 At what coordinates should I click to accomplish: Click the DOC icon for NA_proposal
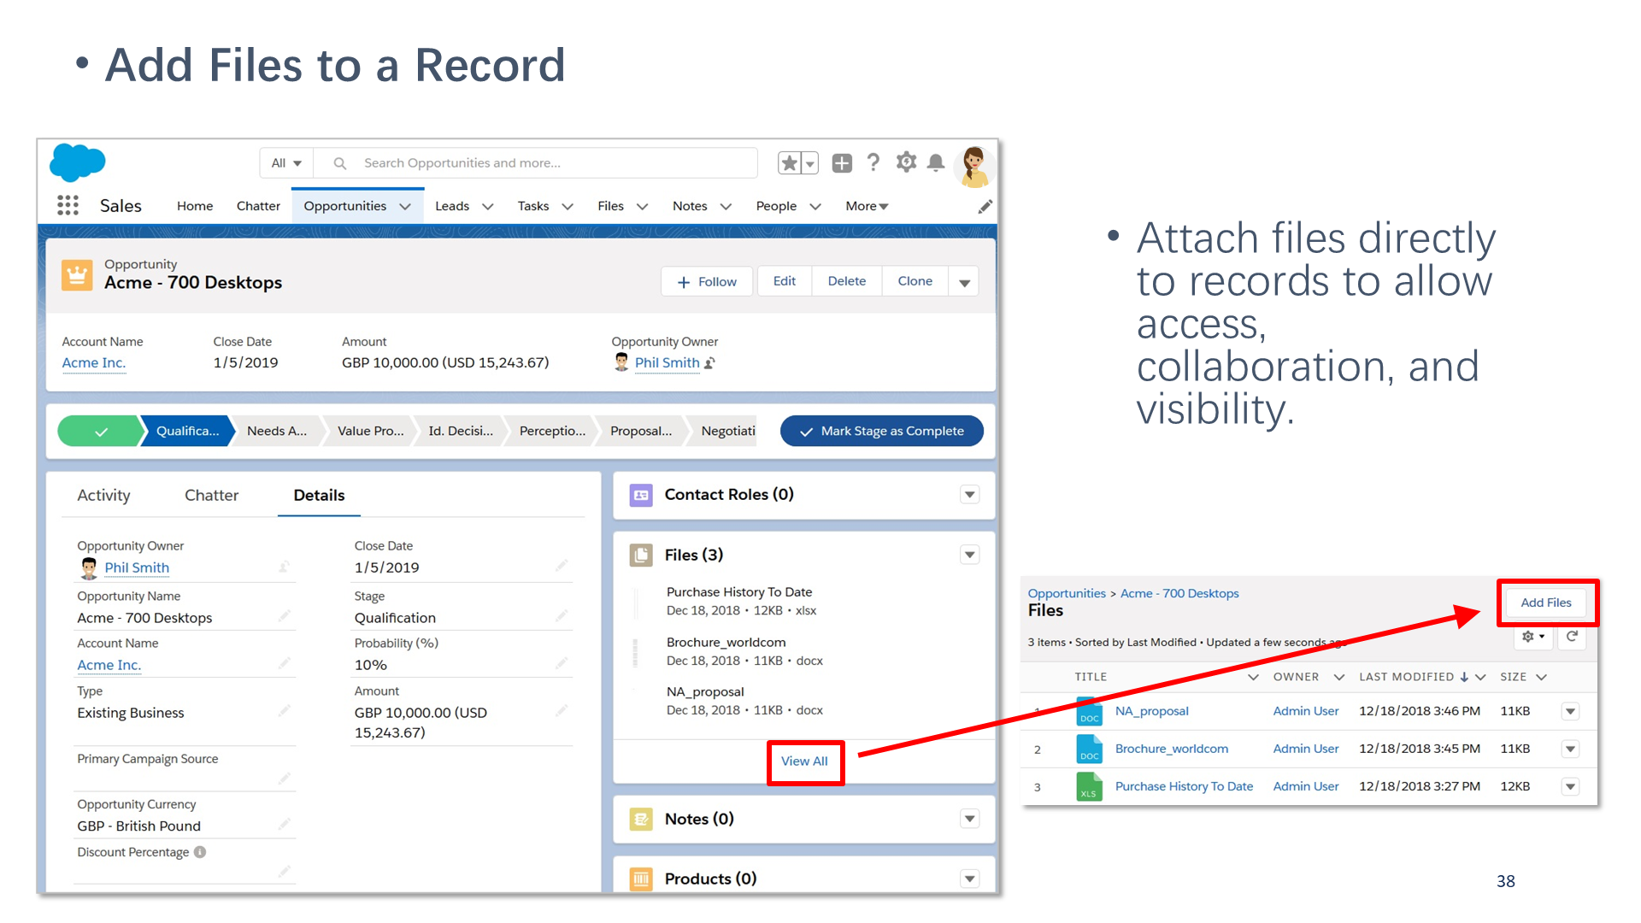(1089, 711)
